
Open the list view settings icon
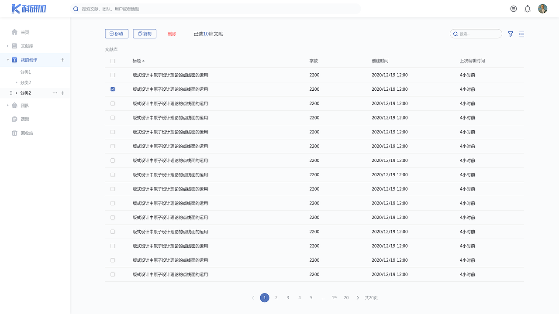[x=521, y=34]
